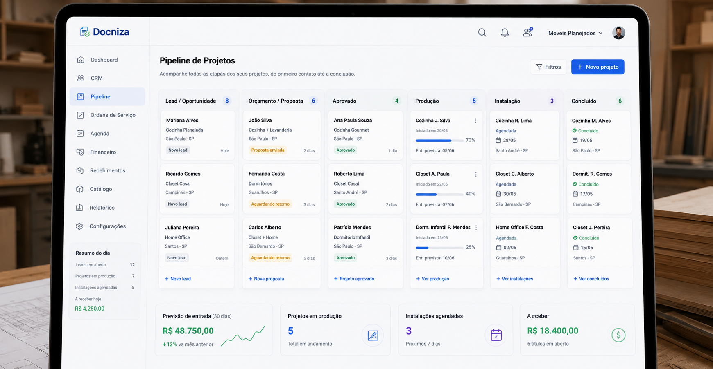
Task: Click the Configurações gear icon
Action: (x=79, y=226)
